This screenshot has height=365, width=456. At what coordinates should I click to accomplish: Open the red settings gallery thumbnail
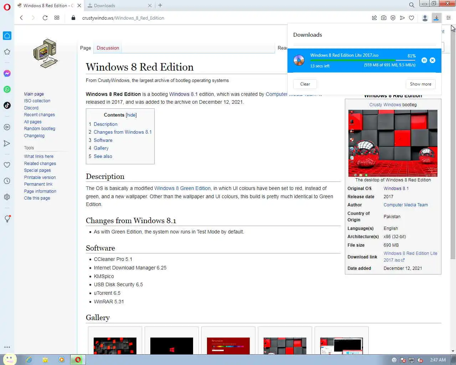tap(228, 346)
